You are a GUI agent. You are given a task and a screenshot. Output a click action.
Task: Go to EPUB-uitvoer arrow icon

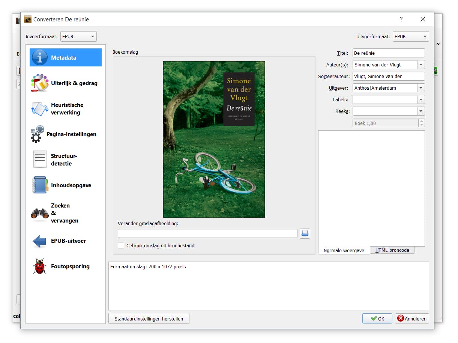click(40, 241)
